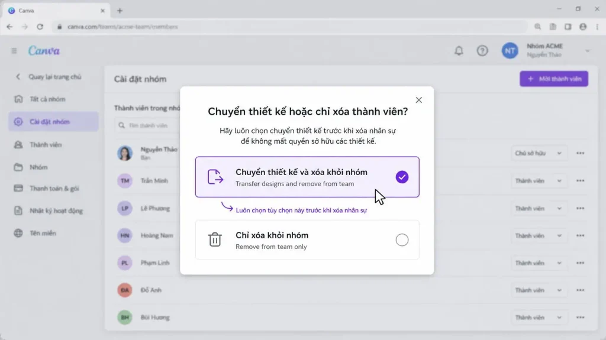Open role dropdown in Trần Minh row
Viewport: 606px width, 340px height.
(x=539, y=181)
